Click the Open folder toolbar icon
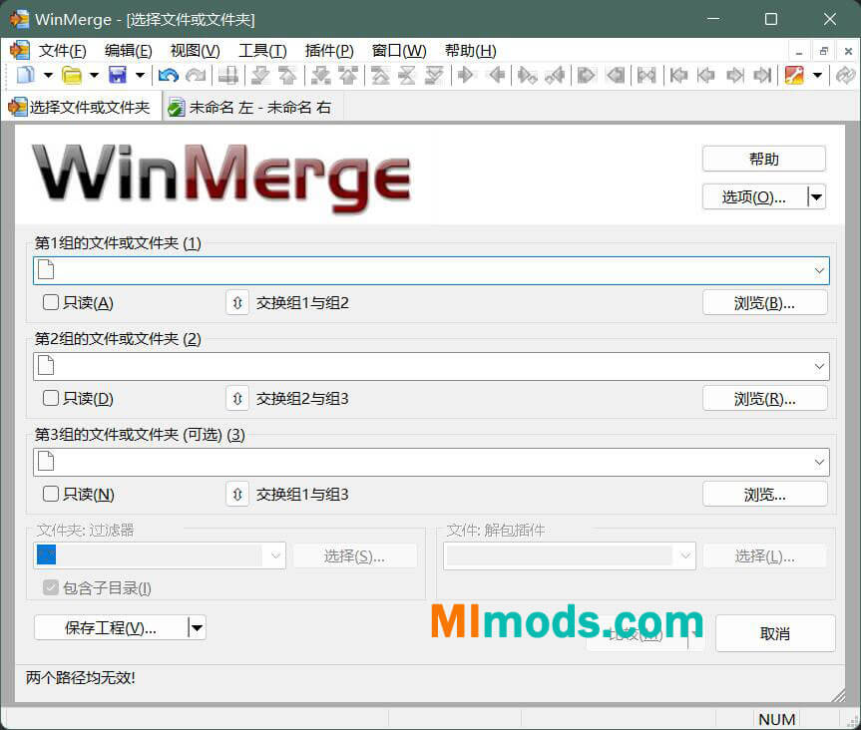This screenshot has width=861, height=730. pyautogui.click(x=72, y=75)
